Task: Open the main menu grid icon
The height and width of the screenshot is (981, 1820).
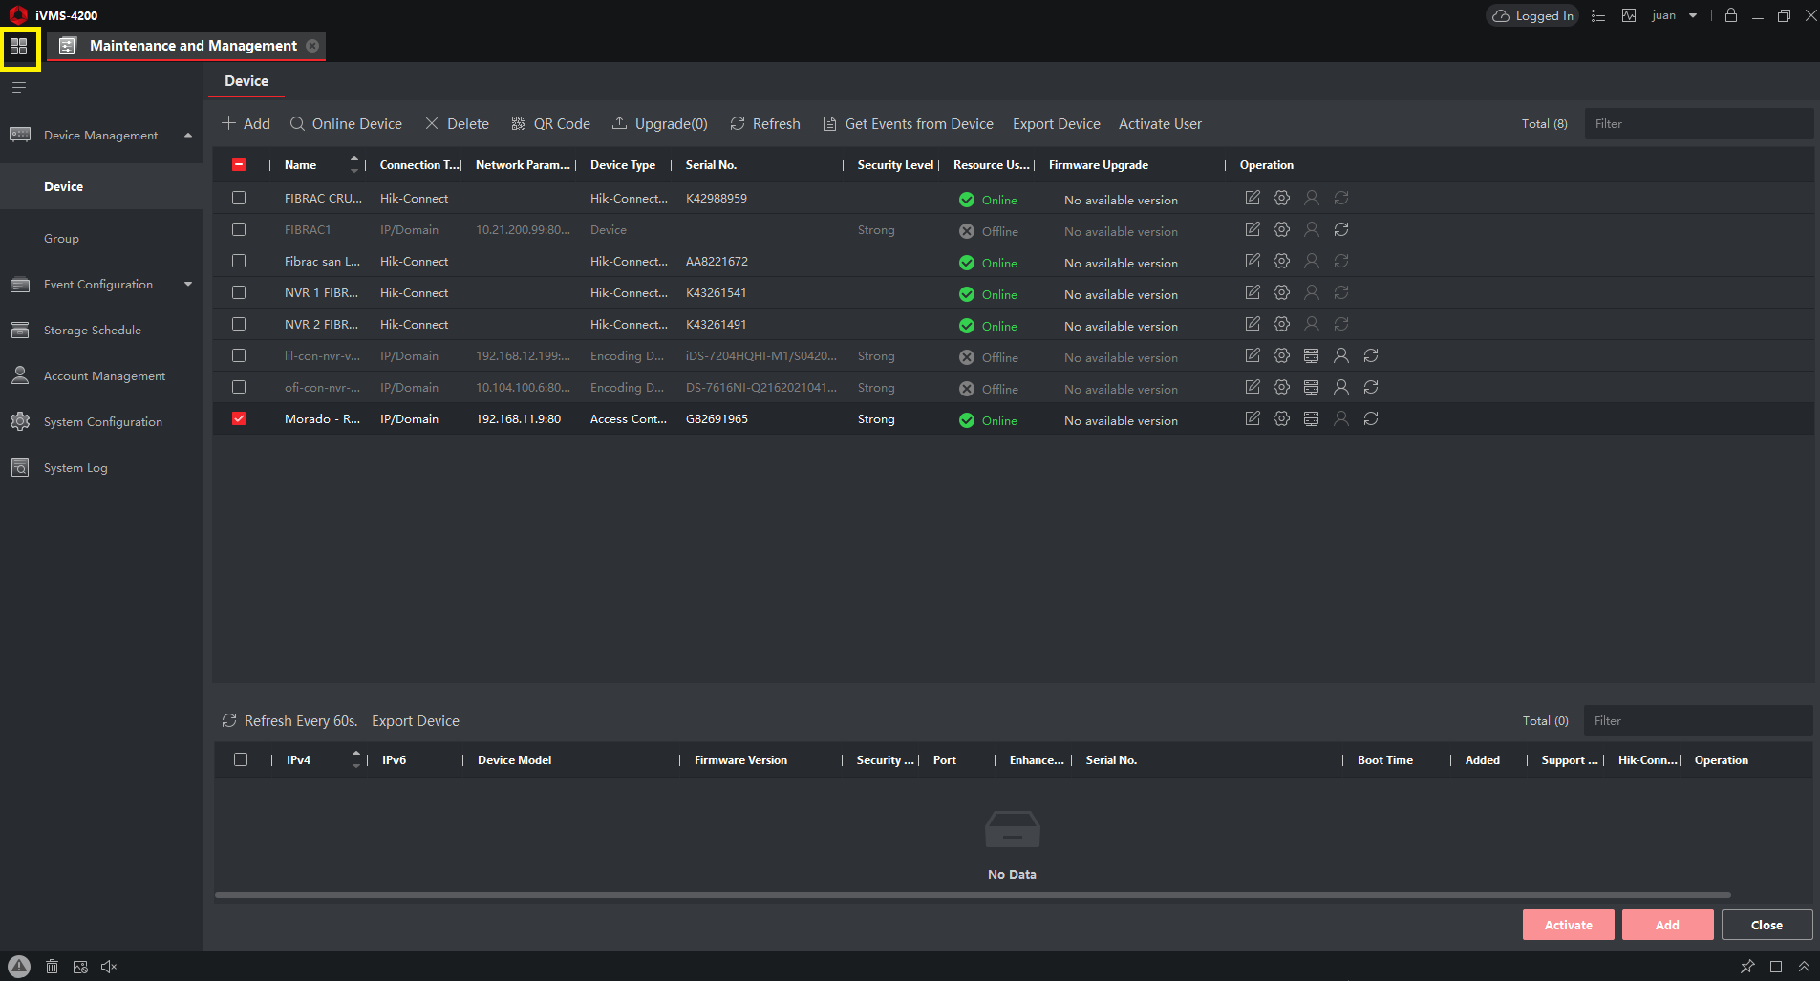Action: 19,47
